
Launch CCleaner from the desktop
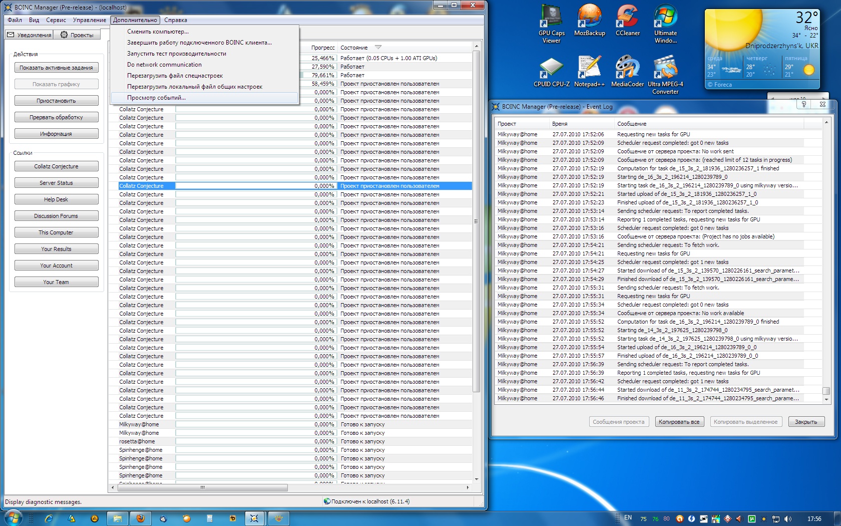(x=628, y=21)
